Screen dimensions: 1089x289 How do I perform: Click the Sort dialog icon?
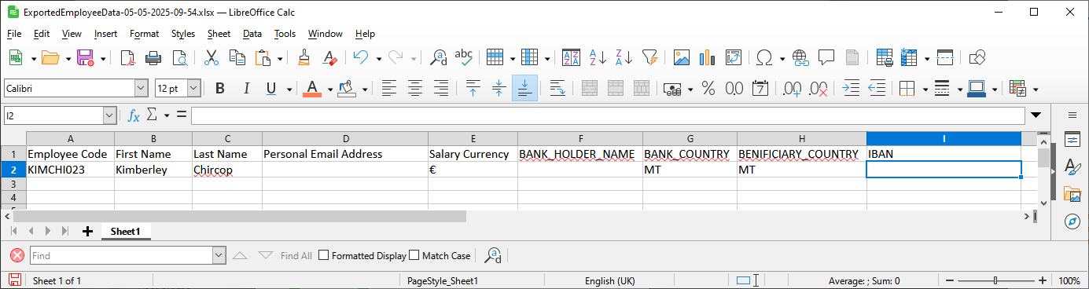pyautogui.click(x=572, y=57)
